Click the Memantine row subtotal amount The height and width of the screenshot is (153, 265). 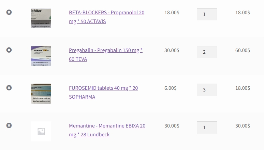(x=242, y=126)
